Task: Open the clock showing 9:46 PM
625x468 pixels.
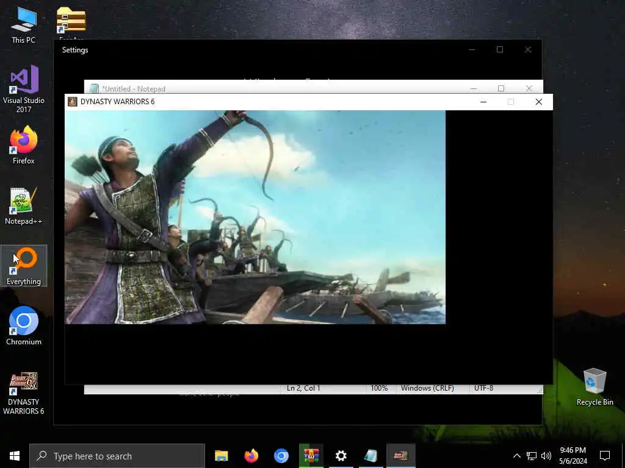Action: coord(573,456)
